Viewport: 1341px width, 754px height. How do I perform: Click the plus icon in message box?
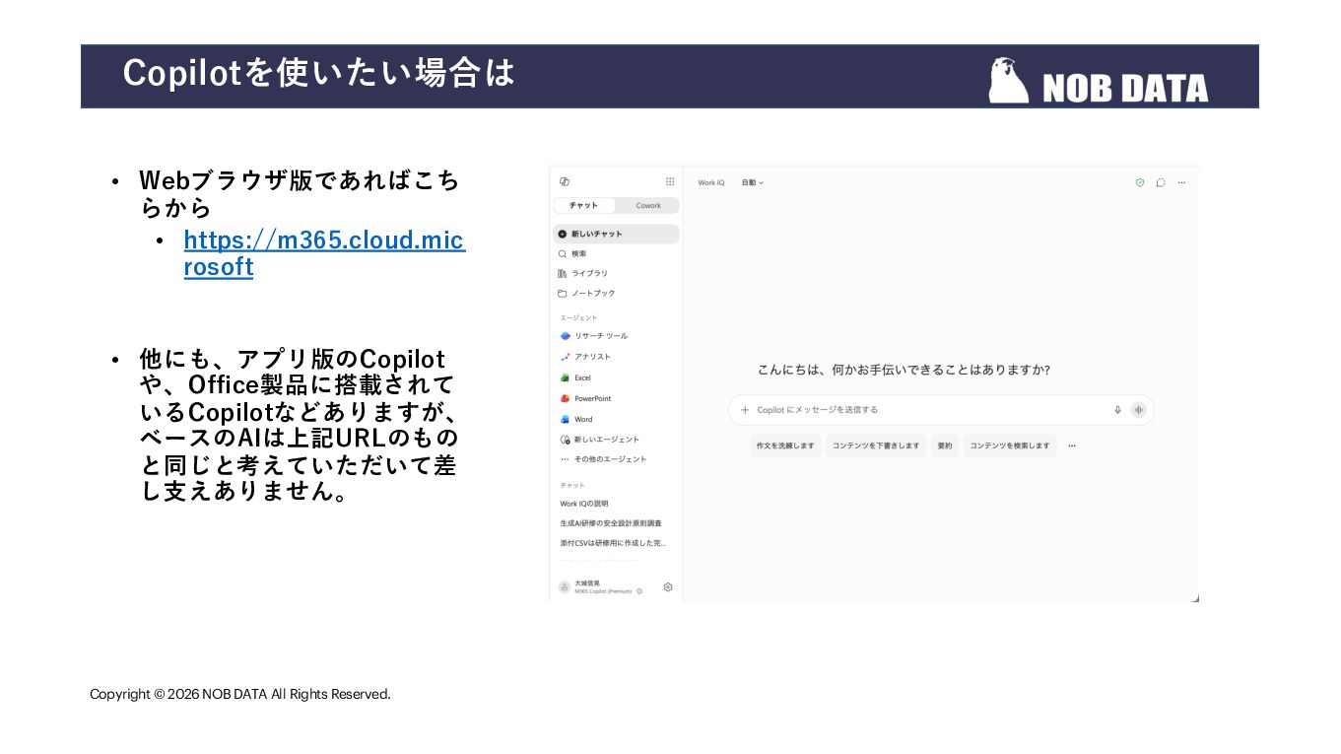pyautogui.click(x=745, y=410)
